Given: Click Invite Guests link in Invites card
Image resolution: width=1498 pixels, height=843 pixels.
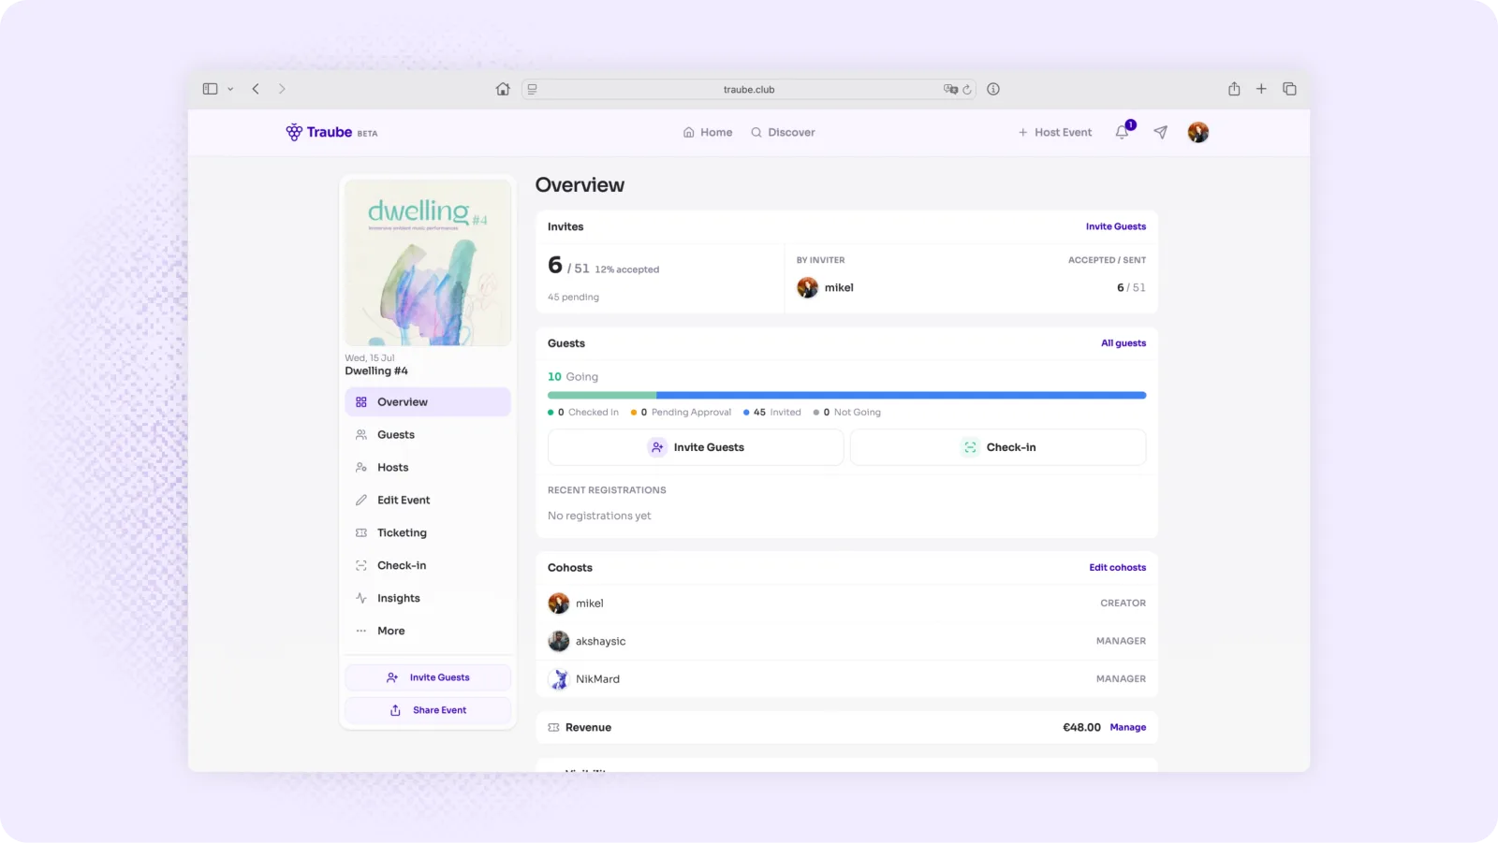Looking at the screenshot, I should point(1115,226).
